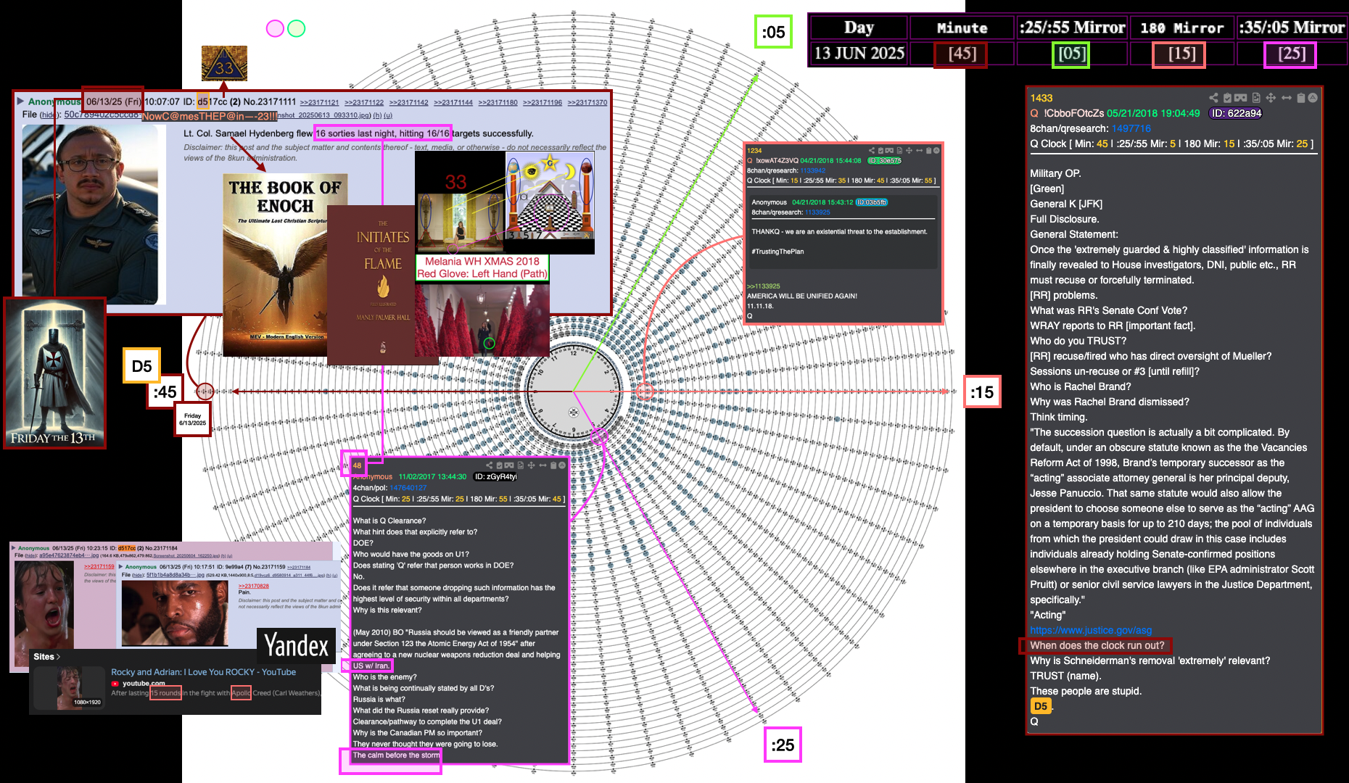
Task: Click the VR goggles icon on post 48
Action: coord(509,465)
